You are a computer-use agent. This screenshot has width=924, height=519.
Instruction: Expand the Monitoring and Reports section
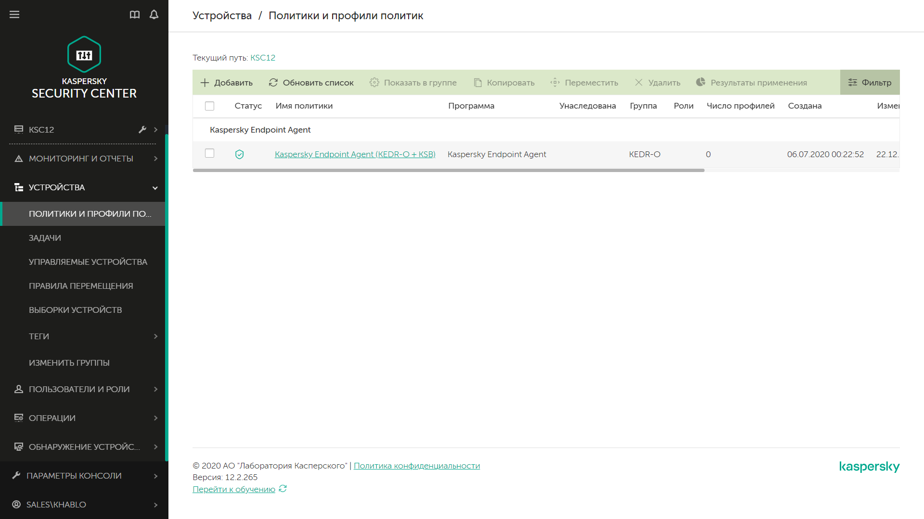[x=82, y=159]
